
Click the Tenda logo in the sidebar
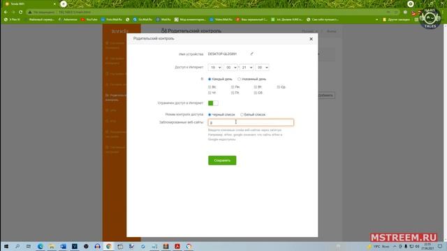click(119, 31)
